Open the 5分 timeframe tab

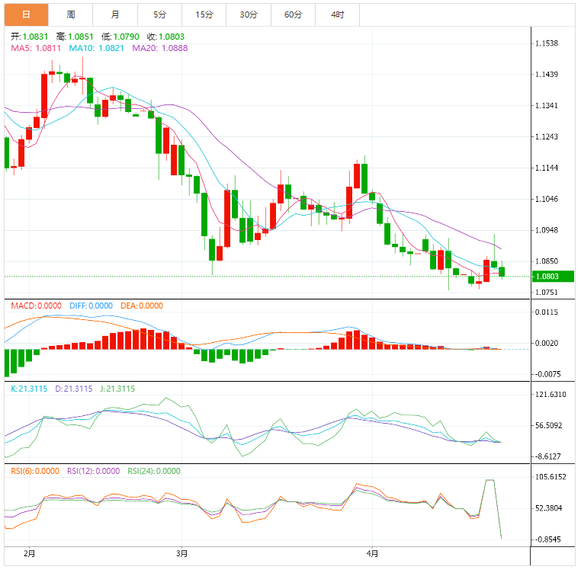[x=159, y=14]
